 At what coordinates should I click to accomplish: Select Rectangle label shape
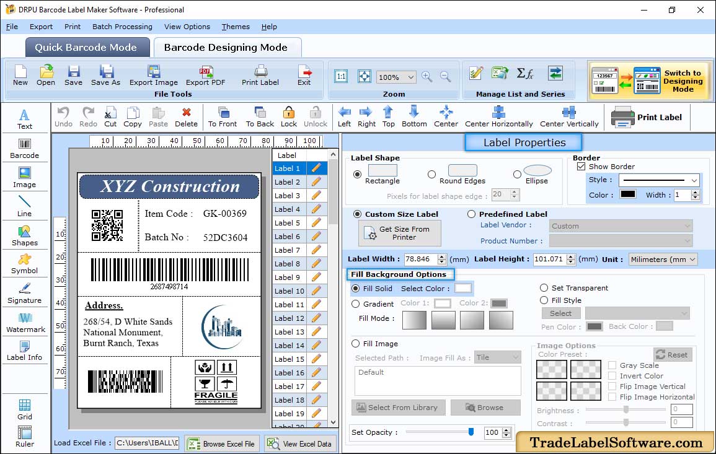358,174
